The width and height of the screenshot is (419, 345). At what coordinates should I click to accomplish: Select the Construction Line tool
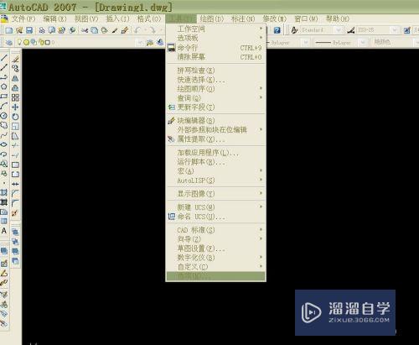pyautogui.click(x=4, y=67)
